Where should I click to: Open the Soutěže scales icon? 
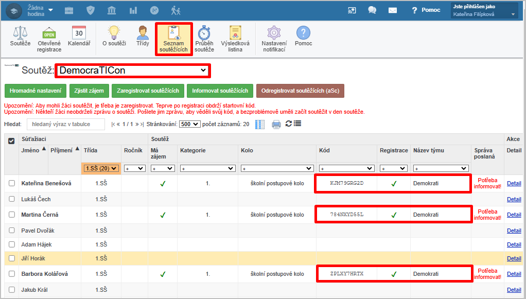pos(20,36)
